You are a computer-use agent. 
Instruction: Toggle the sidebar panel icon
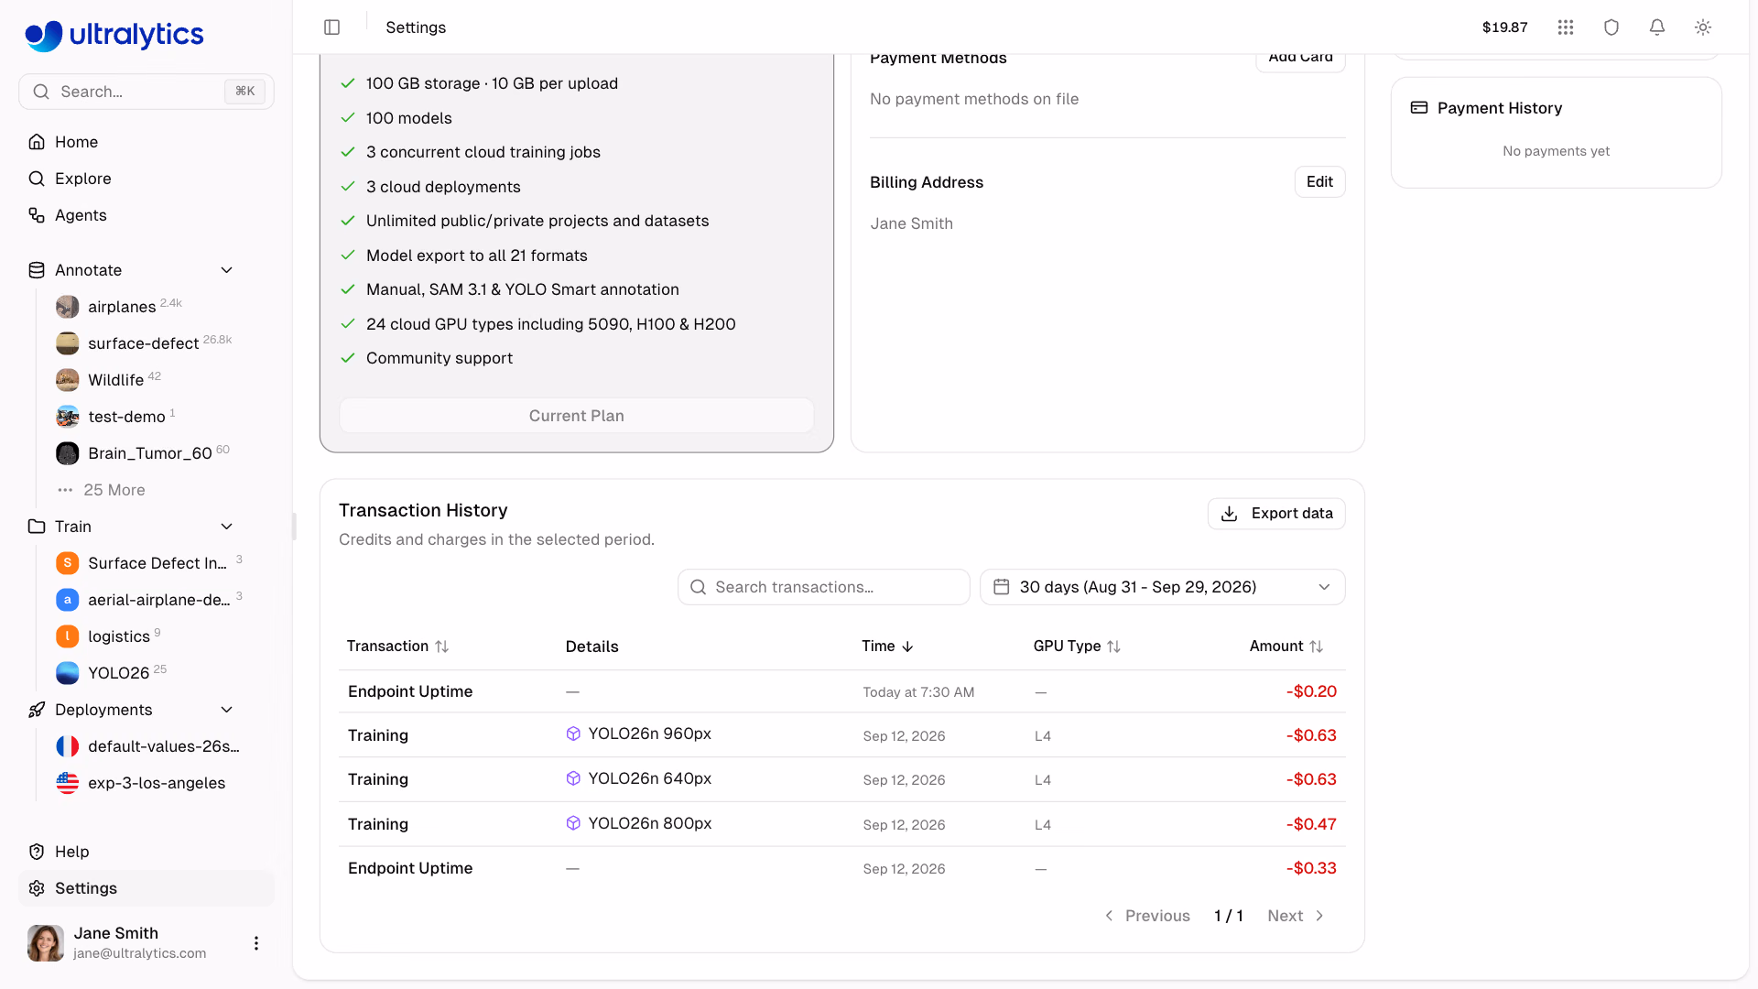(332, 27)
